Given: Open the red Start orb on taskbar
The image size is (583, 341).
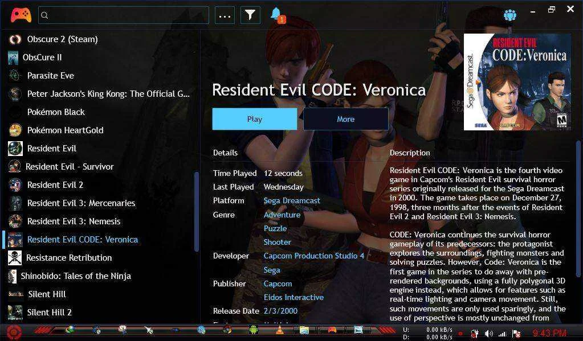Looking at the screenshot, I should pos(14,332).
